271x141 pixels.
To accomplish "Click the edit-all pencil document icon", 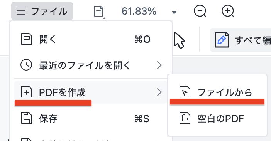I will pos(222,40).
